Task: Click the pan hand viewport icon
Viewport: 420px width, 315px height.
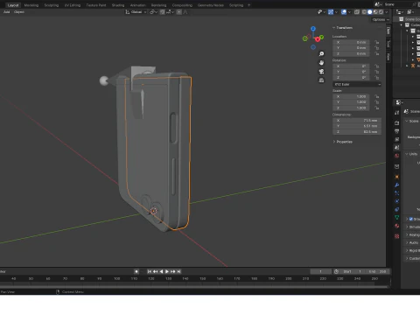Action: pos(321,63)
